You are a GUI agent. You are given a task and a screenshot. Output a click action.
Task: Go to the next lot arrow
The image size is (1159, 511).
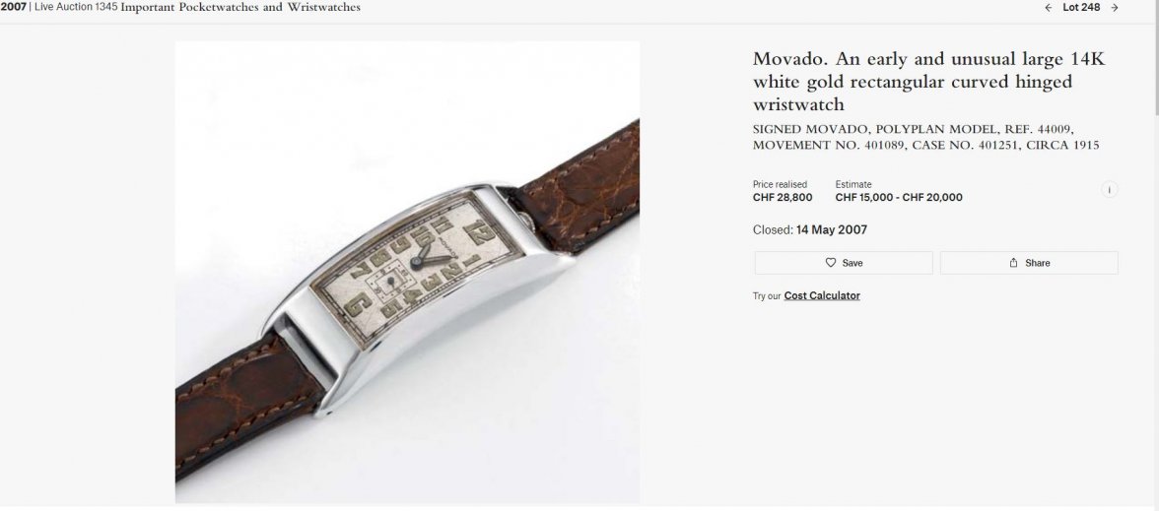(1114, 8)
